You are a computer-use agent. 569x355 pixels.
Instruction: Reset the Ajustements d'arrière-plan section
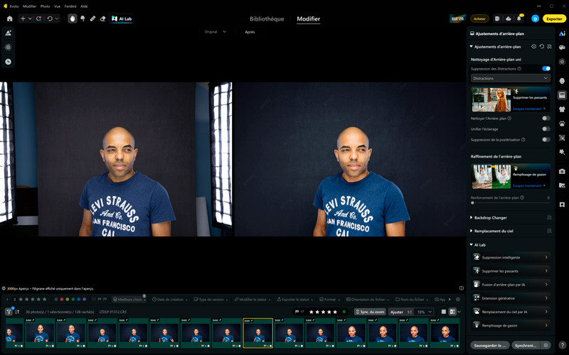point(541,47)
